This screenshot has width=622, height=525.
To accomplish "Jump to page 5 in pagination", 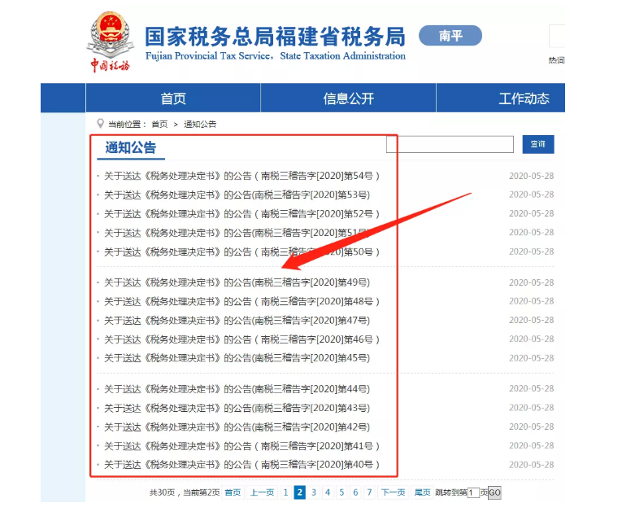I will [x=341, y=492].
